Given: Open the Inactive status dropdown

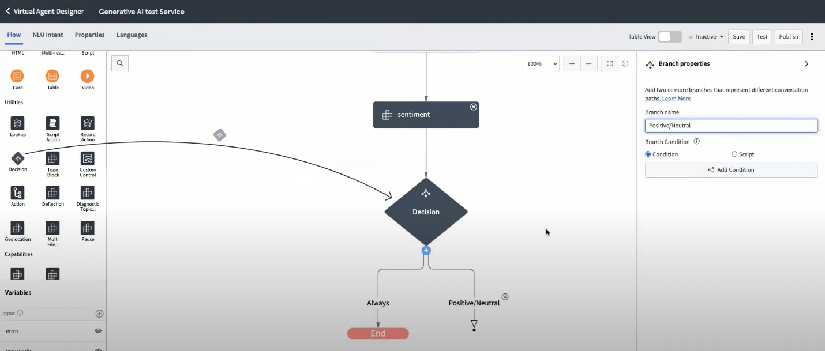Looking at the screenshot, I should (x=706, y=36).
